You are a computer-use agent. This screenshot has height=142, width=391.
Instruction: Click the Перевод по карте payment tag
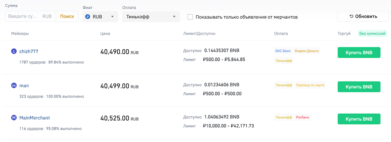pos(310,85)
